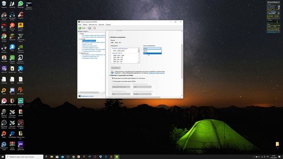Open the Back button history dropdown arrow
The image size is (283, 159).
pos(87,28)
